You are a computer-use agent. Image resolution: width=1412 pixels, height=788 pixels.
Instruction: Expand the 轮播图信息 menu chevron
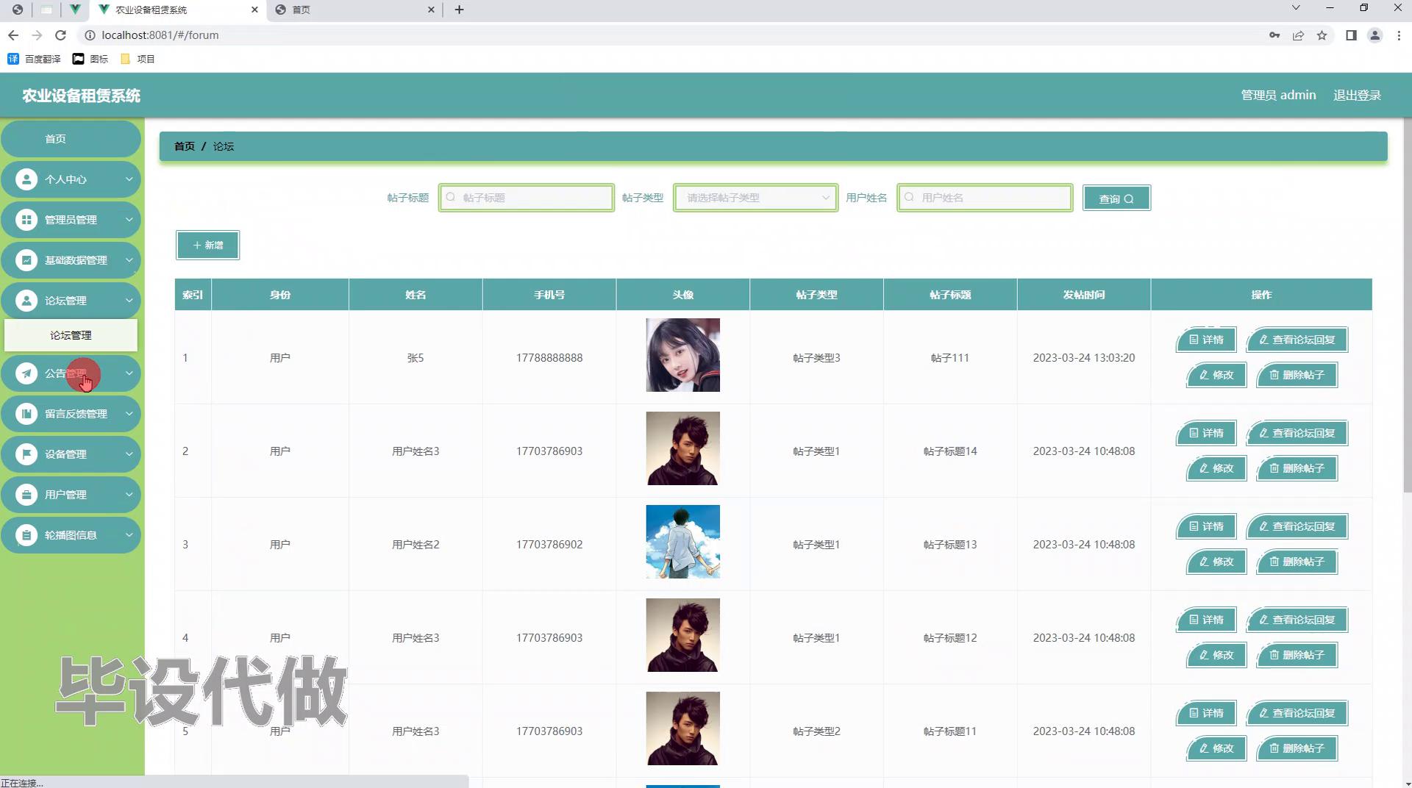click(129, 535)
